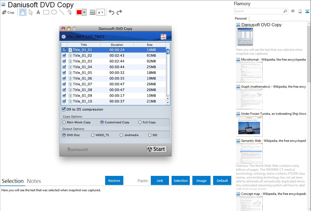The image size is (311, 211).
Task: Select the Title_01_07 row
Action: coord(113,84)
